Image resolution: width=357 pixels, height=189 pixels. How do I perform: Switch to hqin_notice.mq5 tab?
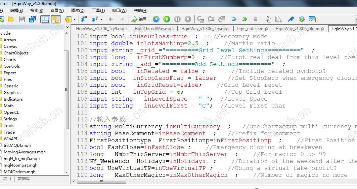(253, 29)
